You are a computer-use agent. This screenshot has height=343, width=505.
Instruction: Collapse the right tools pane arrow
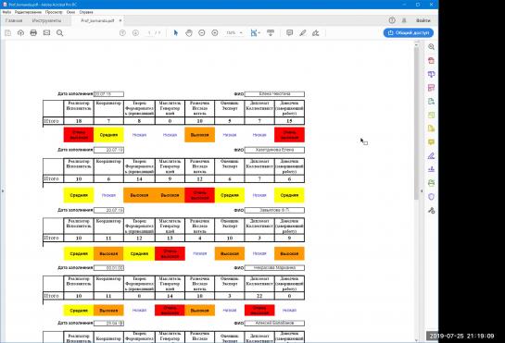tap(422, 191)
